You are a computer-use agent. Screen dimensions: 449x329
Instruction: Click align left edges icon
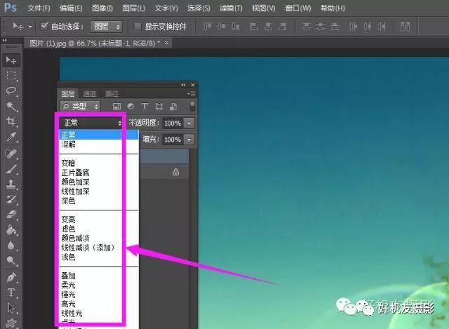click(254, 27)
